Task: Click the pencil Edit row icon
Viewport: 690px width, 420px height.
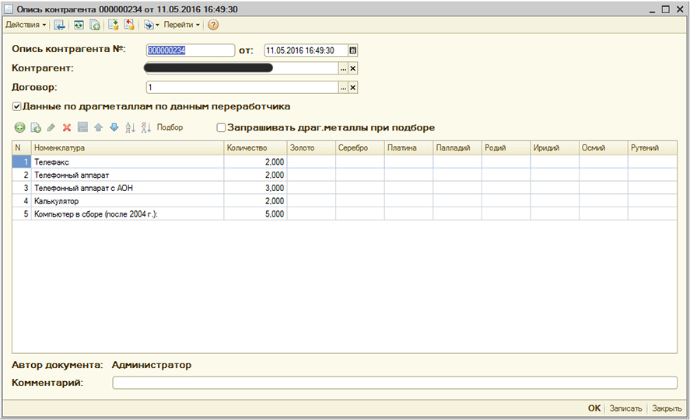Action: tap(51, 127)
